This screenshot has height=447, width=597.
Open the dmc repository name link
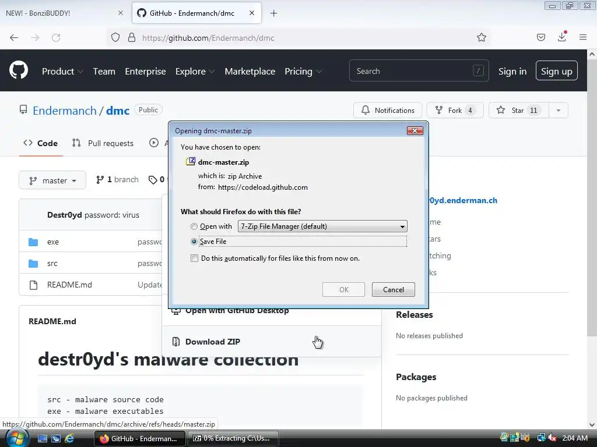click(118, 111)
